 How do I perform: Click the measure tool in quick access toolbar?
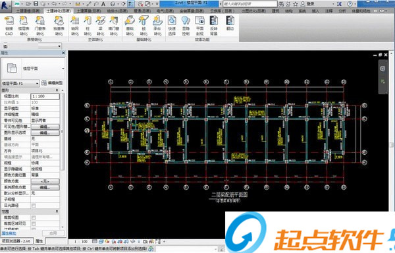point(78,4)
